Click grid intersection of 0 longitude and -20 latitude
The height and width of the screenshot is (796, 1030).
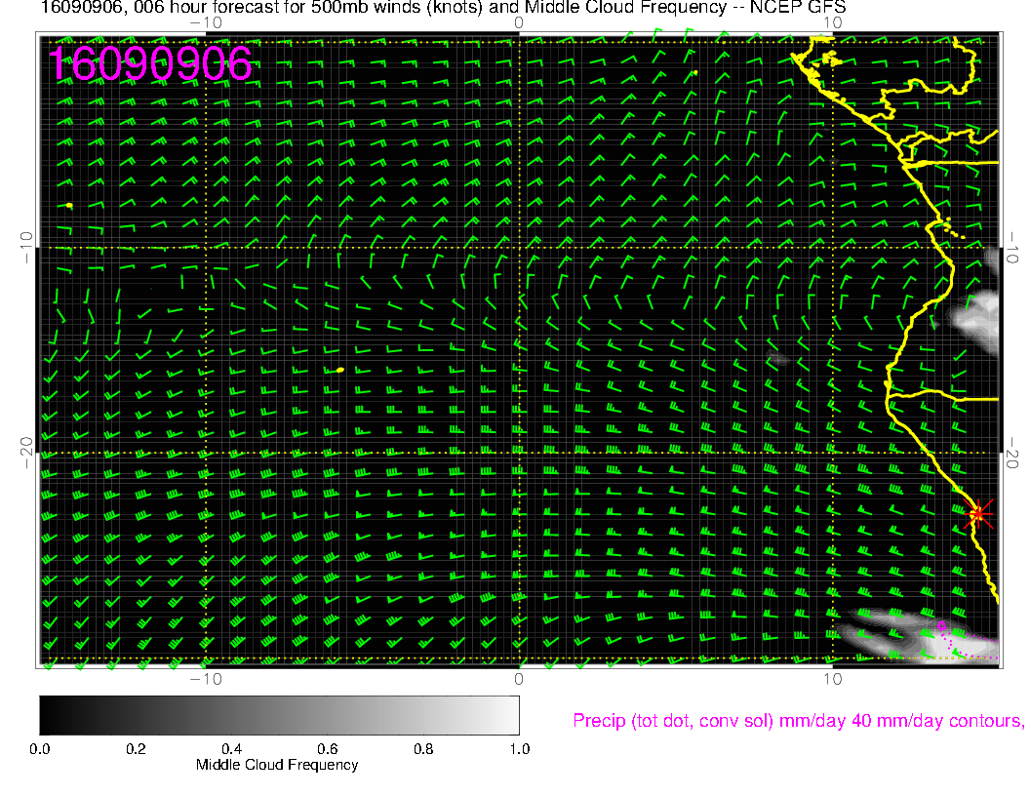point(519,454)
